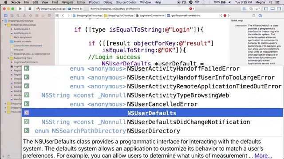The width and height of the screenshot is (284, 159).
Task: Choose the iPhone 5s run destination
Action: click(x=75, y=9)
